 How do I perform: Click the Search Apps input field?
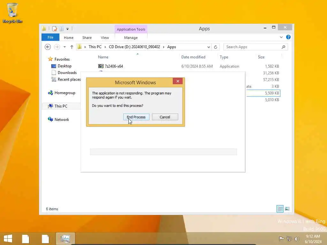(x=252, y=47)
